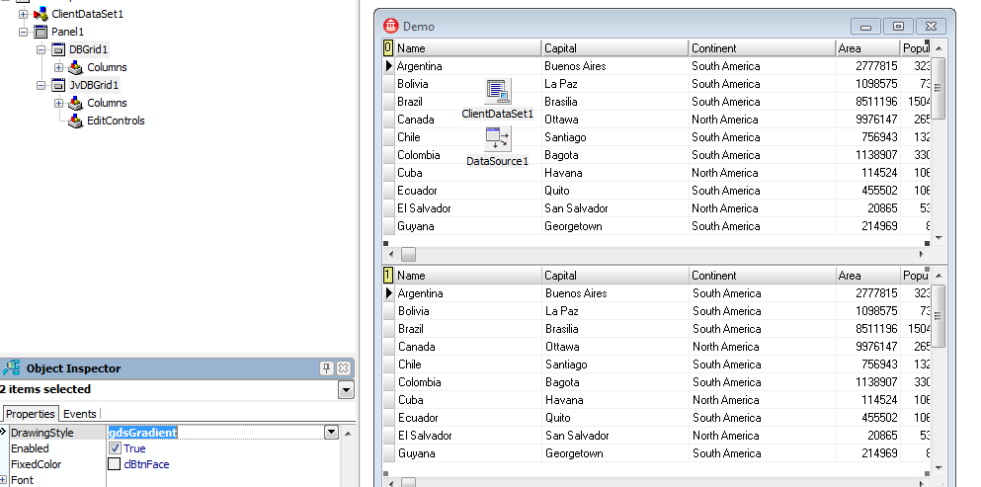981x487 pixels.
Task: Click the DBGrid1 icon in structure tree
Action: (58, 49)
